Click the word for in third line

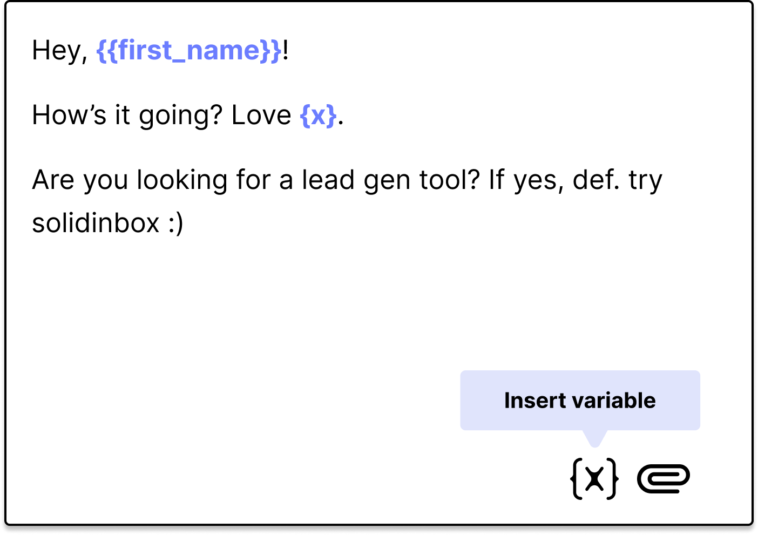[x=253, y=180]
